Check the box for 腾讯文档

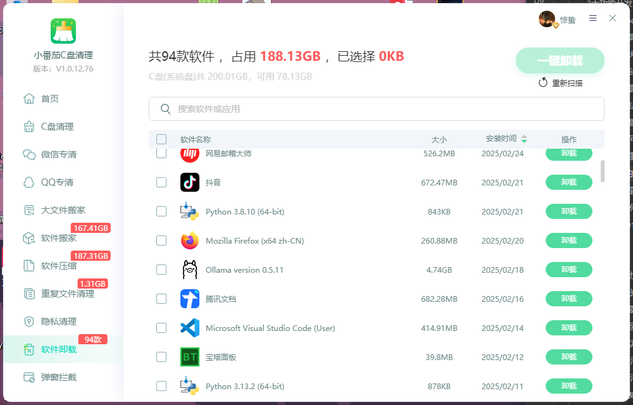tap(161, 299)
